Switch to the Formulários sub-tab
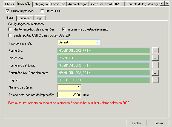This screenshot has width=172, height=127. click(25, 18)
